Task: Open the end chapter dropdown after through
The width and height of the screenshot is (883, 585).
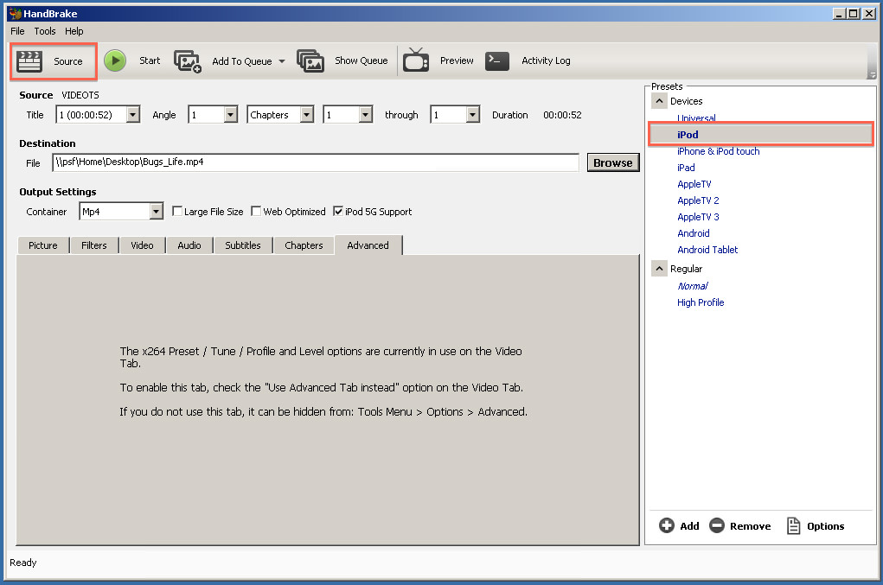Action: (473, 115)
